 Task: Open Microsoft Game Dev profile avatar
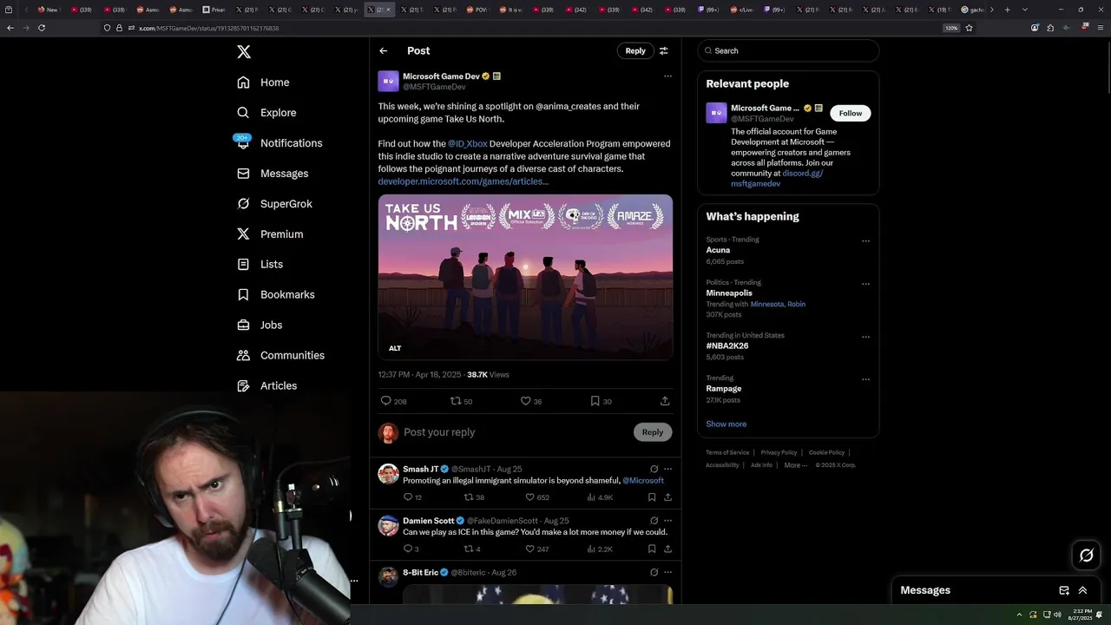click(x=388, y=82)
